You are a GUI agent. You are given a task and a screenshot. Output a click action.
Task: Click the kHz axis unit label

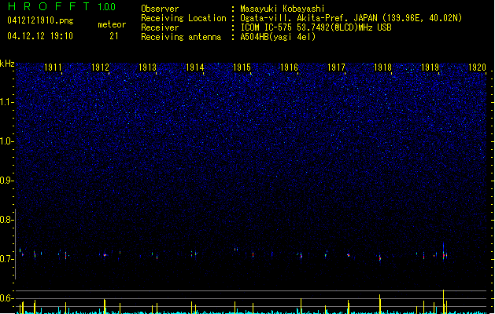point(7,64)
